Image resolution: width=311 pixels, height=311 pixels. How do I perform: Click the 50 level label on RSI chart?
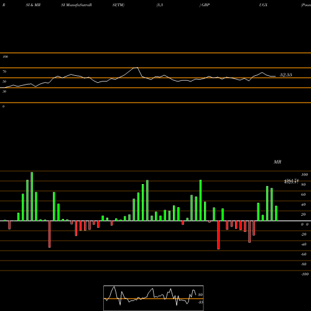coord(4,81)
